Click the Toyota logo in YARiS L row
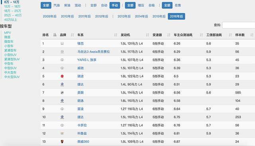Image resolution: width=255 pixels, height=146 pixels. pos(62,60)
